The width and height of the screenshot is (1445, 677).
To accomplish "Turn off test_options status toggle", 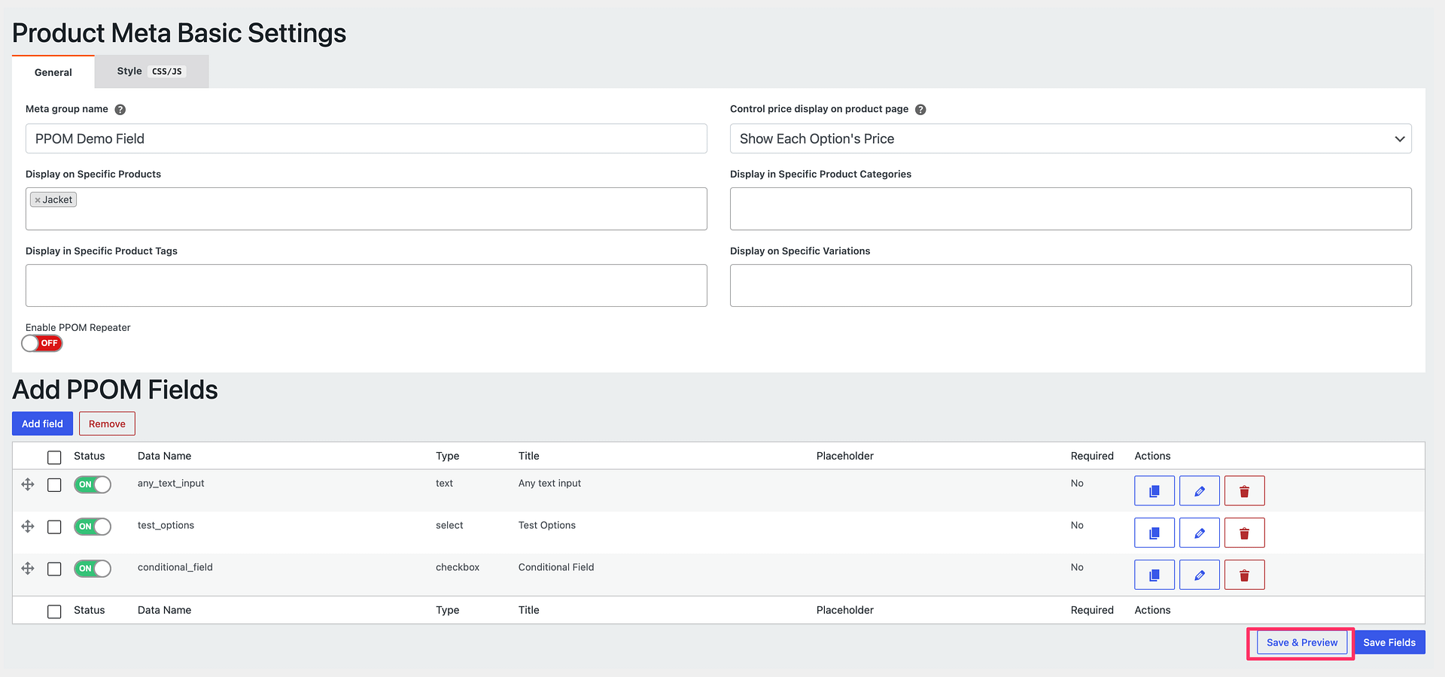I will (93, 527).
